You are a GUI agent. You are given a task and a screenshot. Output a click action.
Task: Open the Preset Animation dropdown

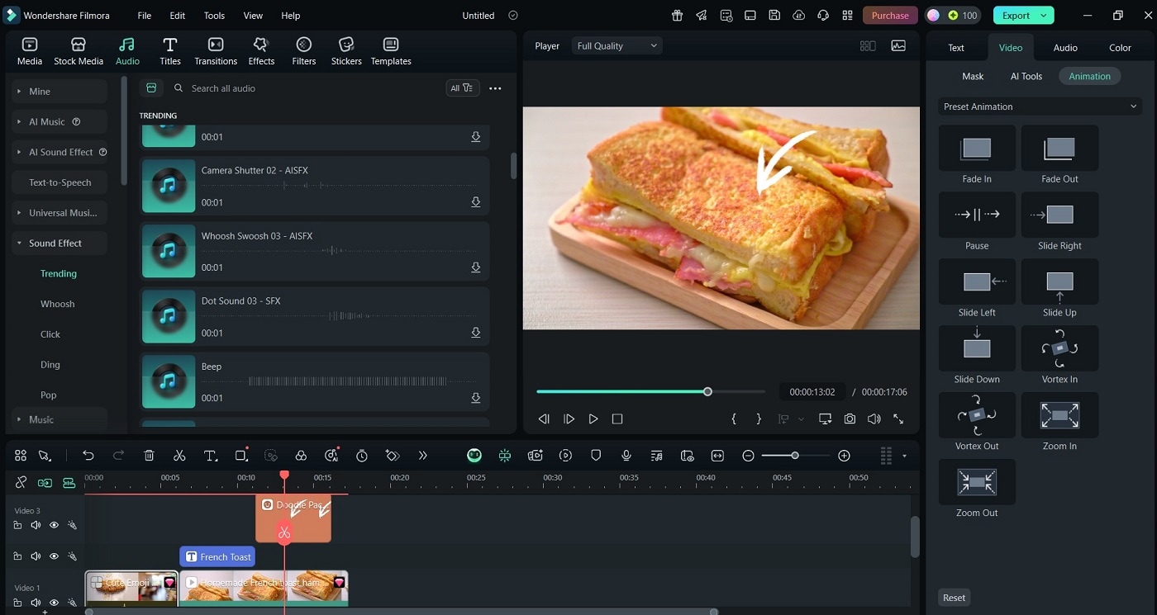[x=1040, y=106]
